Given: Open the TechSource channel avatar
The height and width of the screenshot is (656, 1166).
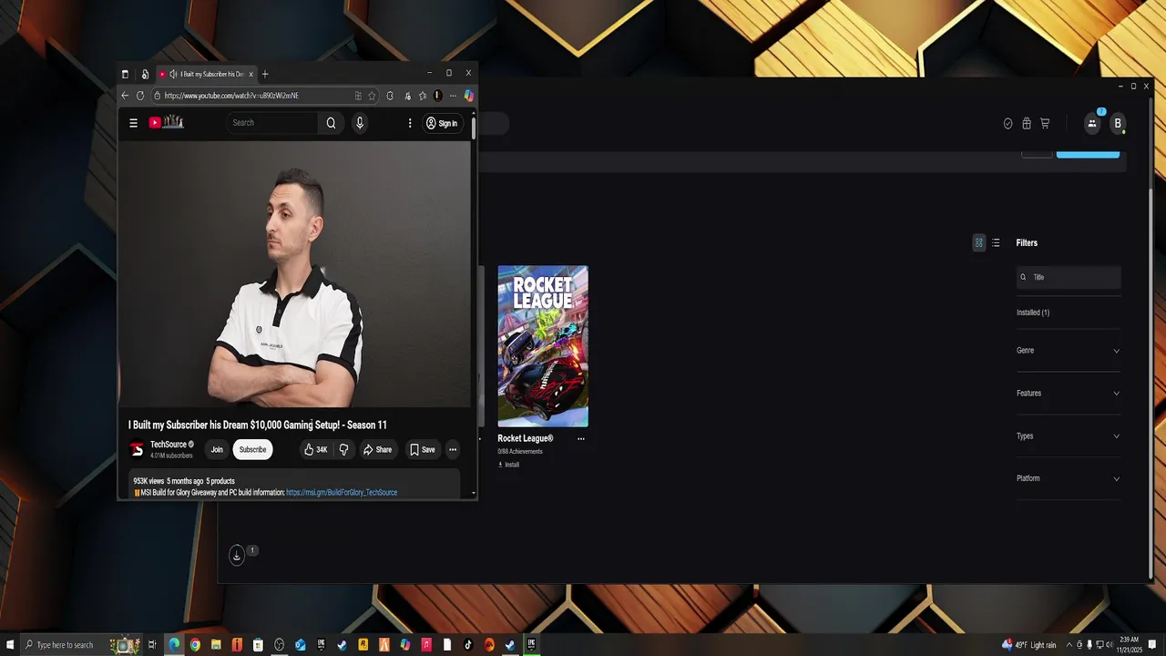Looking at the screenshot, I should (137, 449).
